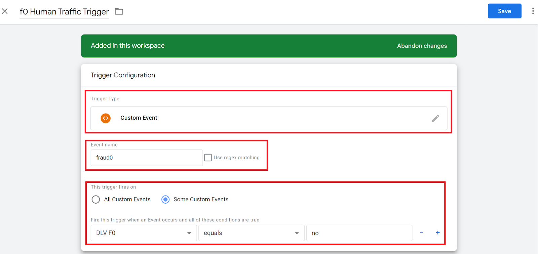This screenshot has width=538, height=254.
Task: Click Save button
Action: [504, 11]
